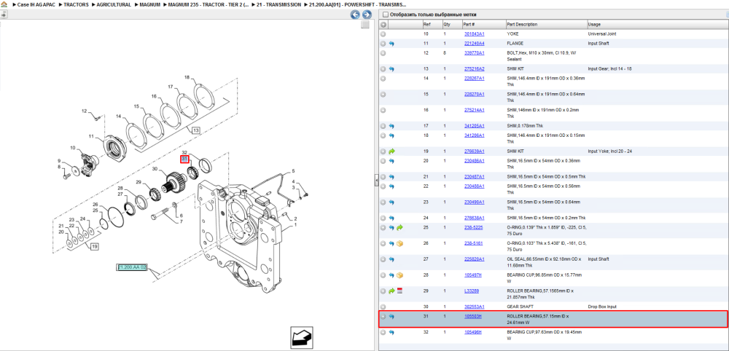Click the yellow box icon in row 26 O-RING

coord(399,244)
